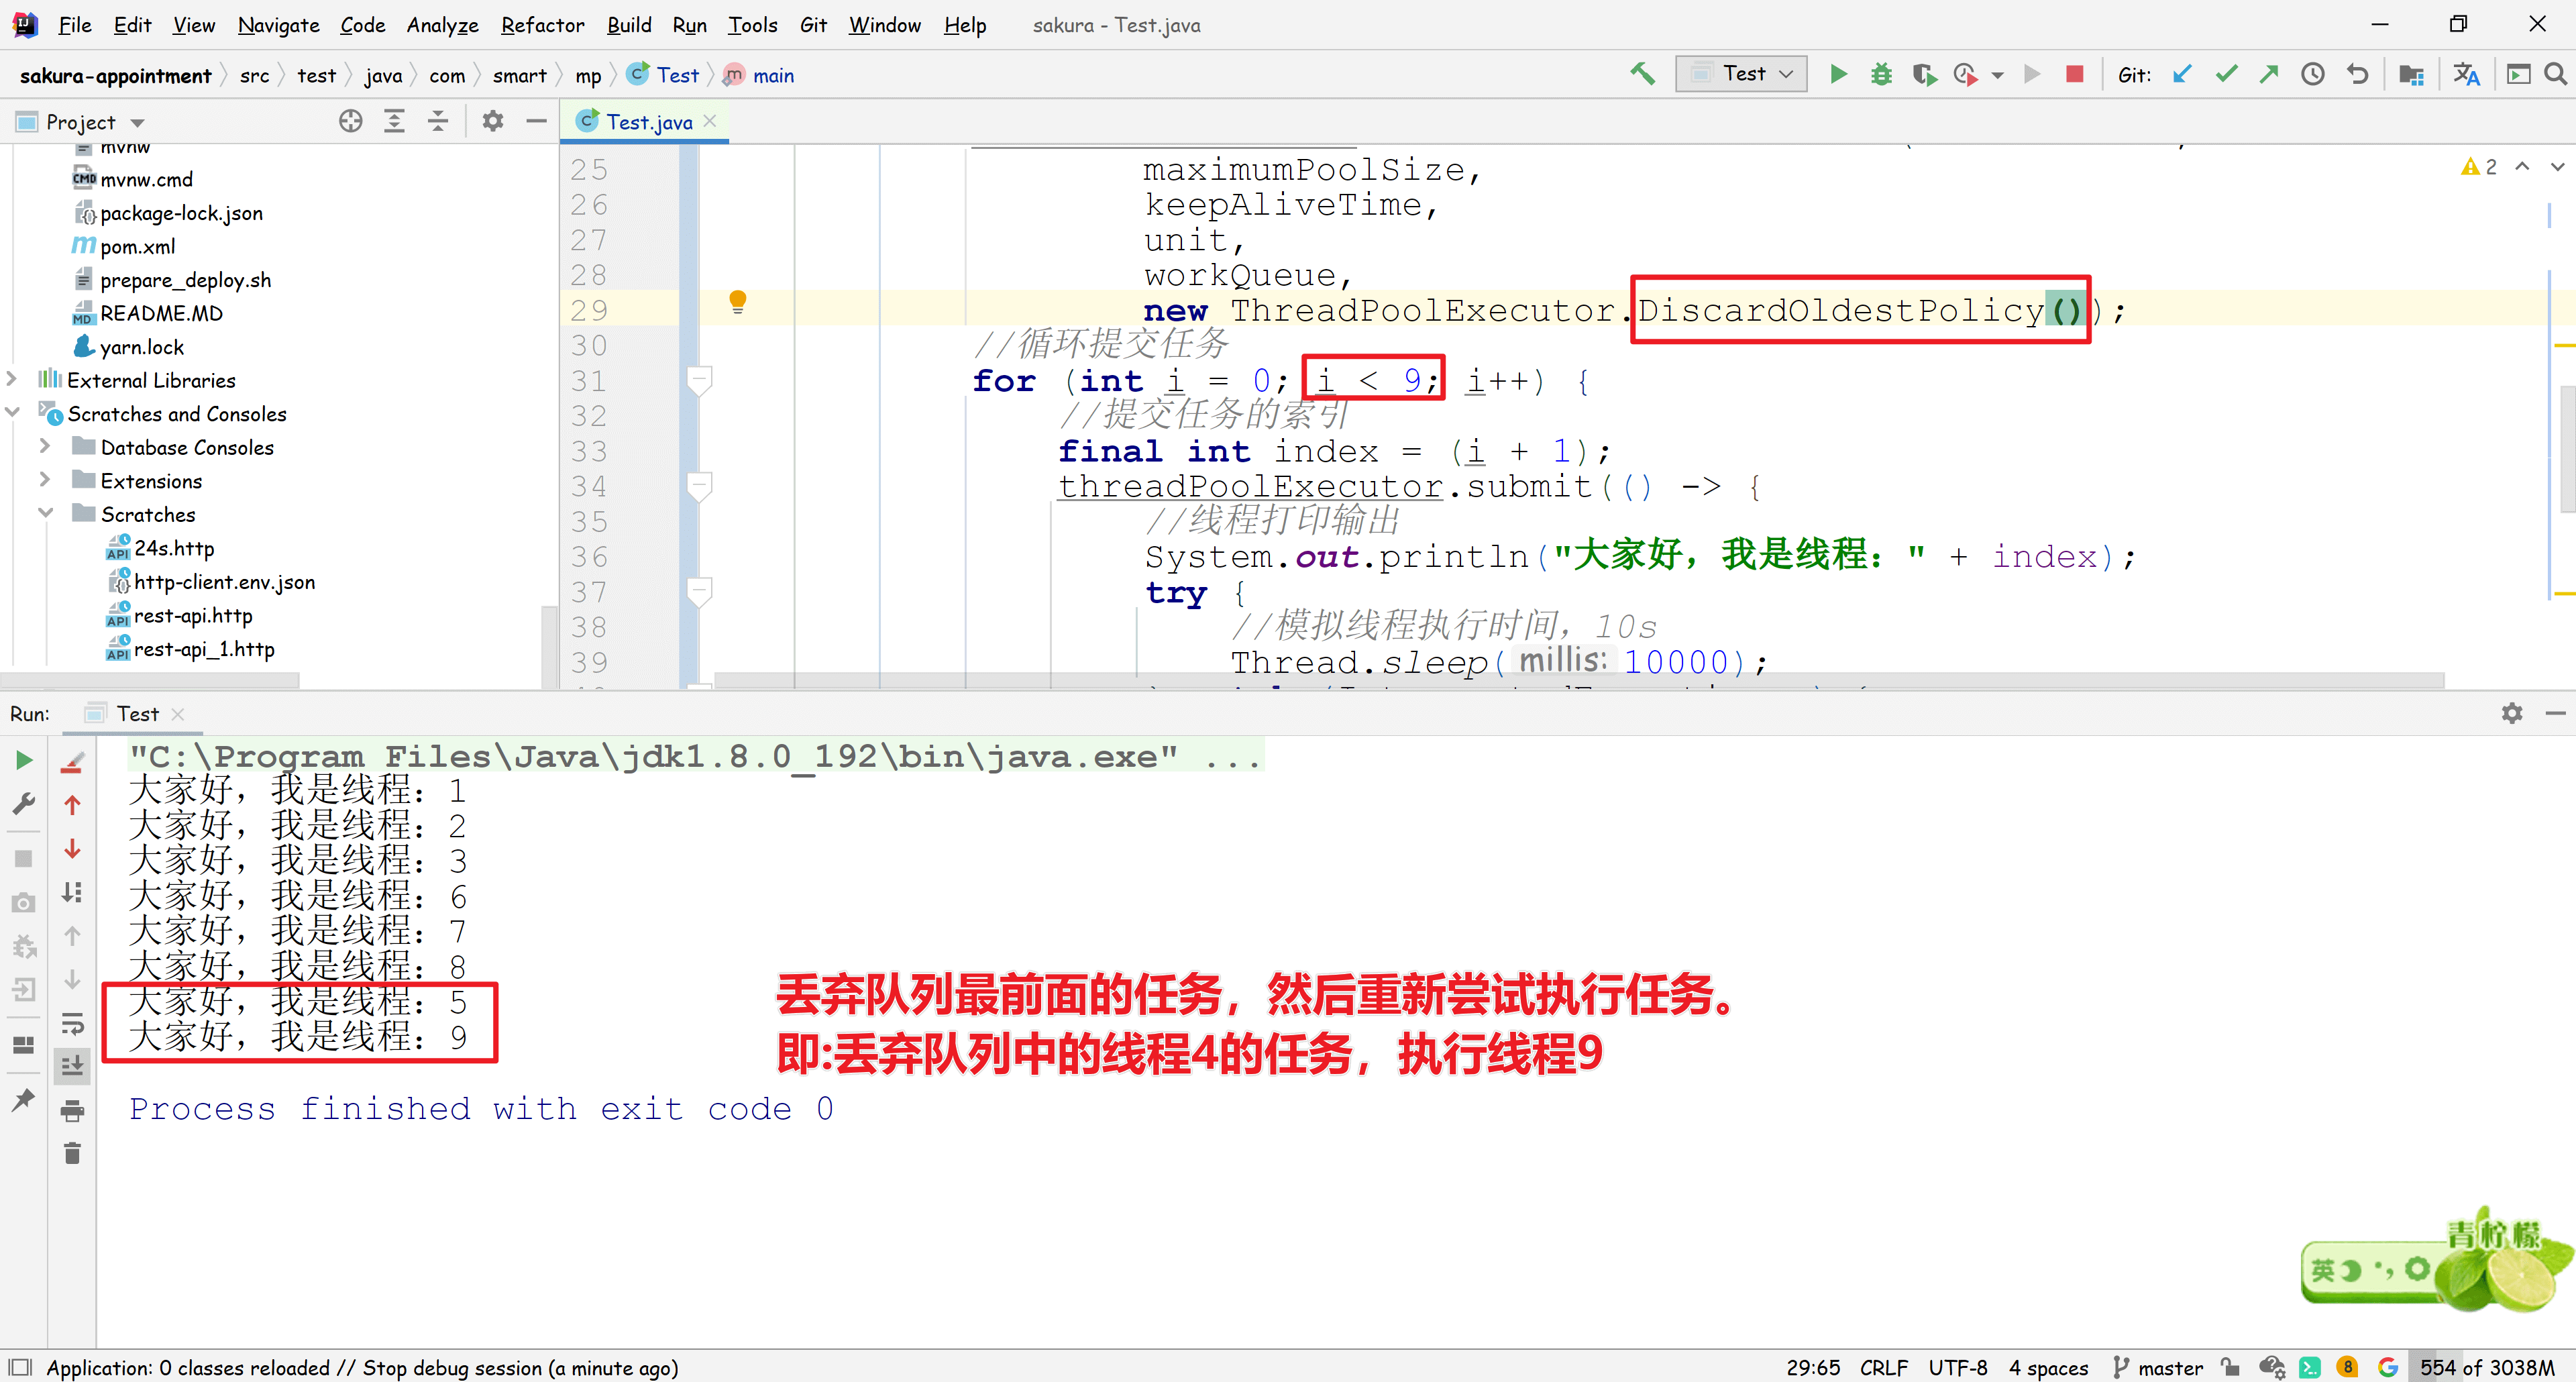
Task: Open pom.xml in the project tree
Action: click(137, 247)
